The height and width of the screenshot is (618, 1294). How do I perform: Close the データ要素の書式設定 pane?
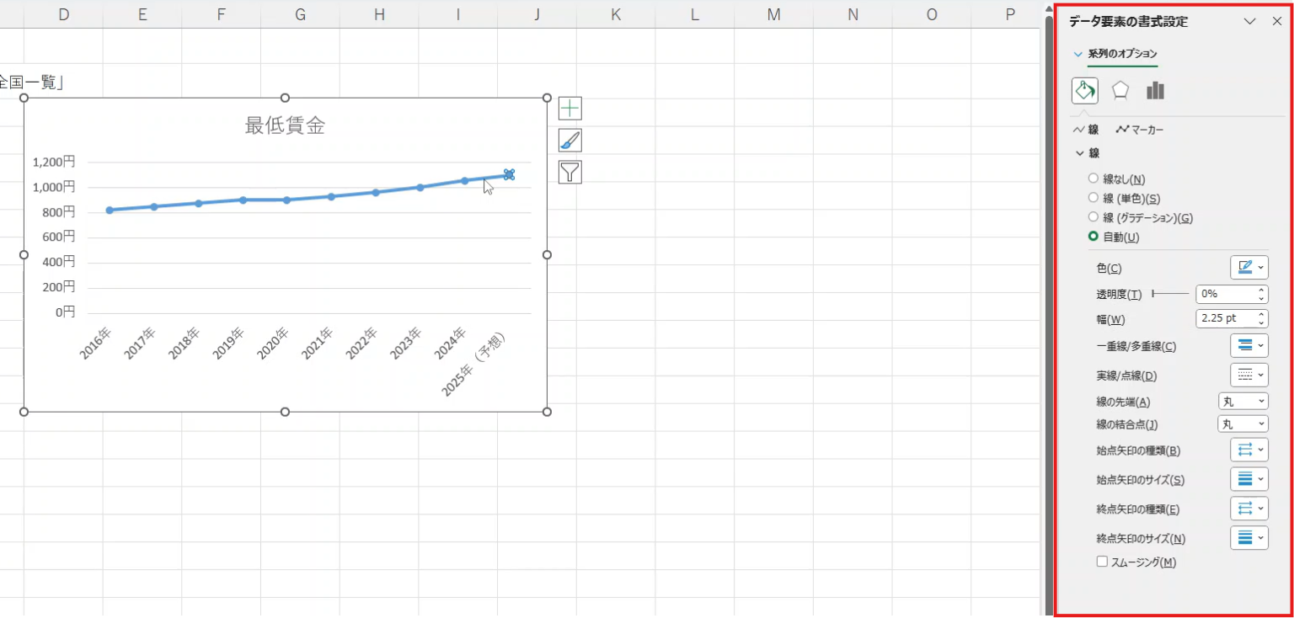click(x=1276, y=22)
